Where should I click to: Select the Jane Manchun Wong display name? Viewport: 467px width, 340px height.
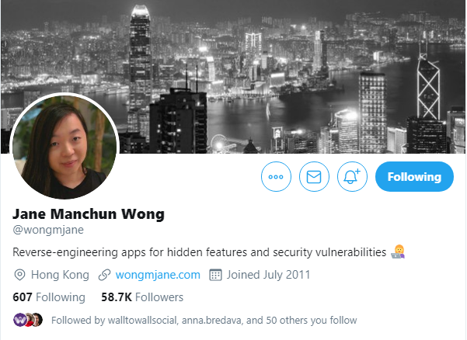[89, 213]
